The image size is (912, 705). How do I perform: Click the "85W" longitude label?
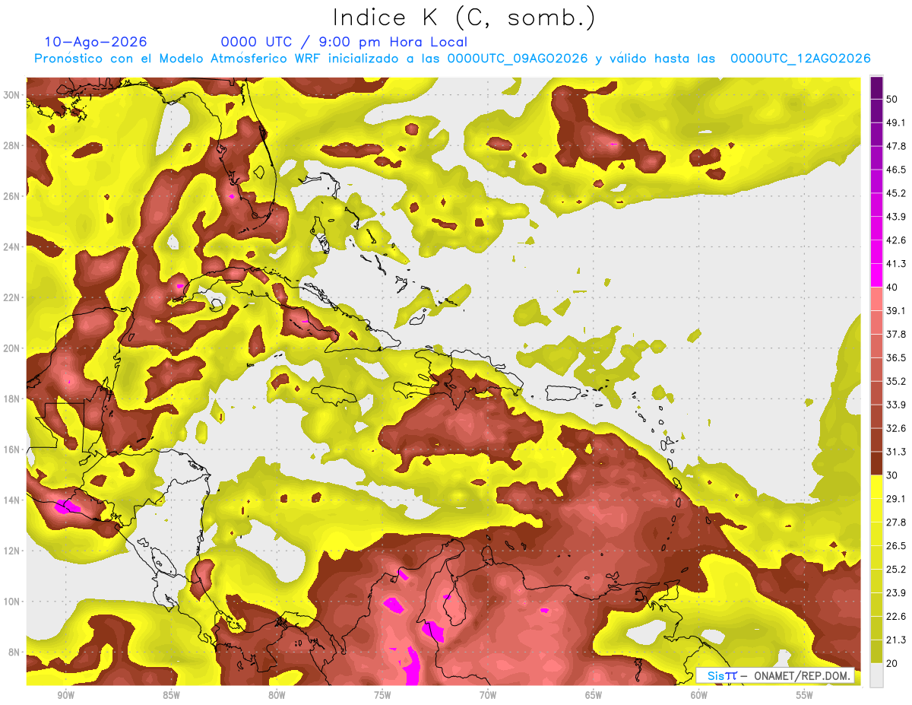[x=171, y=695]
